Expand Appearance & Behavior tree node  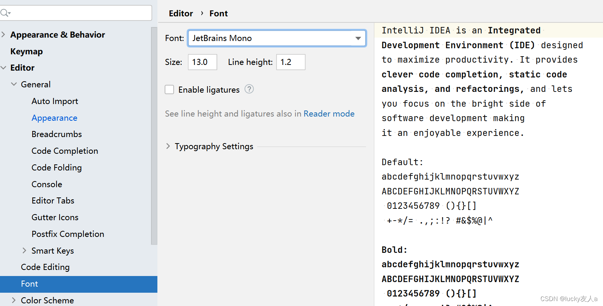point(3,35)
